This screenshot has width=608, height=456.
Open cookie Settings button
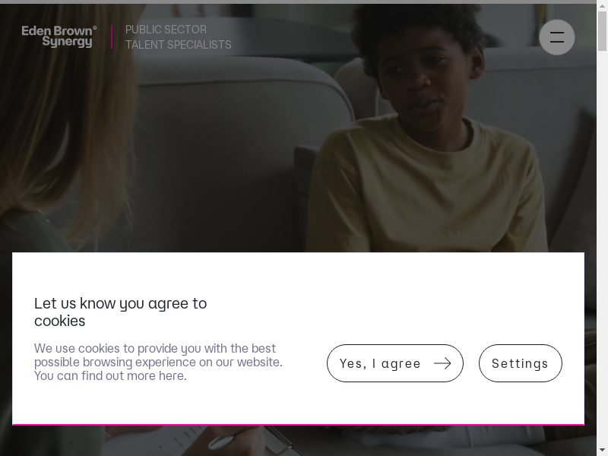point(521,363)
